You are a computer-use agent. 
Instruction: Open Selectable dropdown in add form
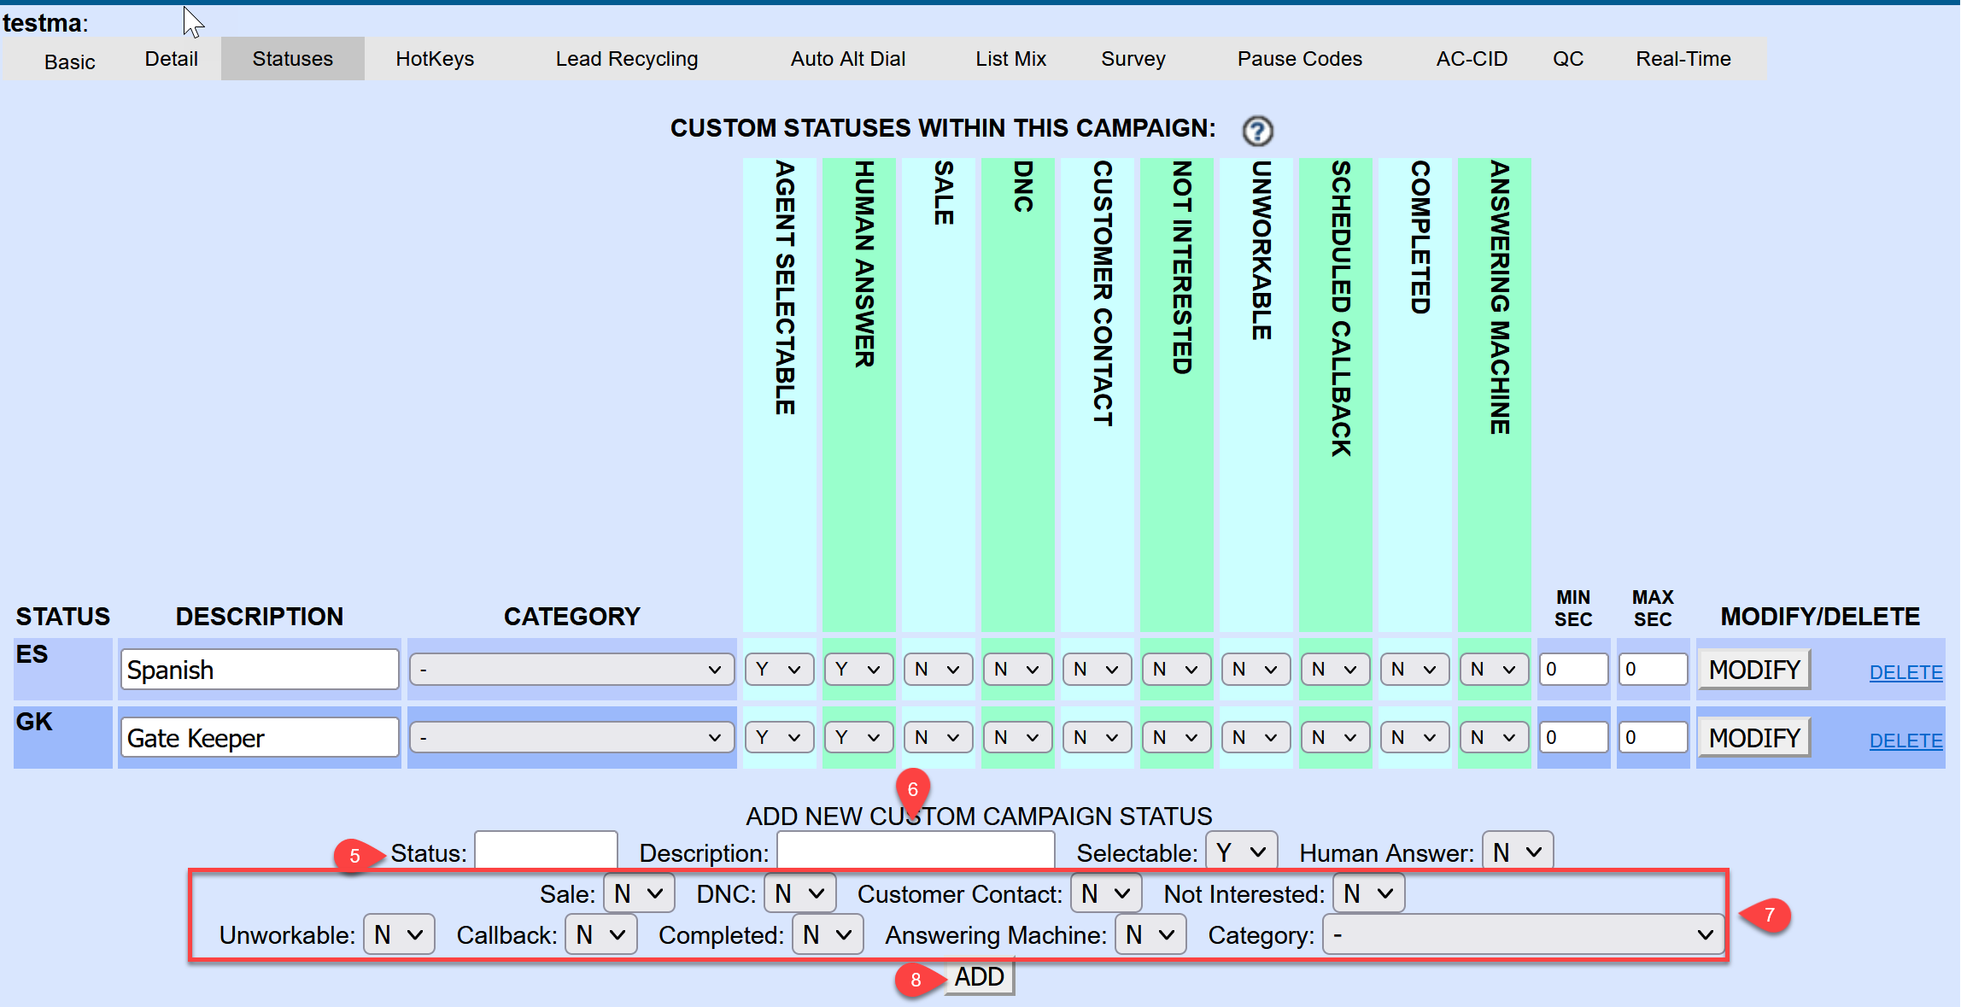click(1241, 852)
